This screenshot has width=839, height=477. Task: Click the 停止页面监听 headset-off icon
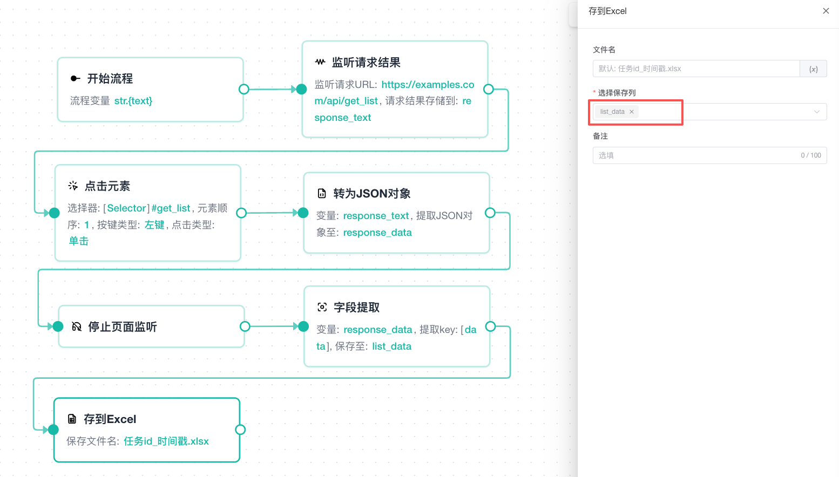tap(77, 326)
